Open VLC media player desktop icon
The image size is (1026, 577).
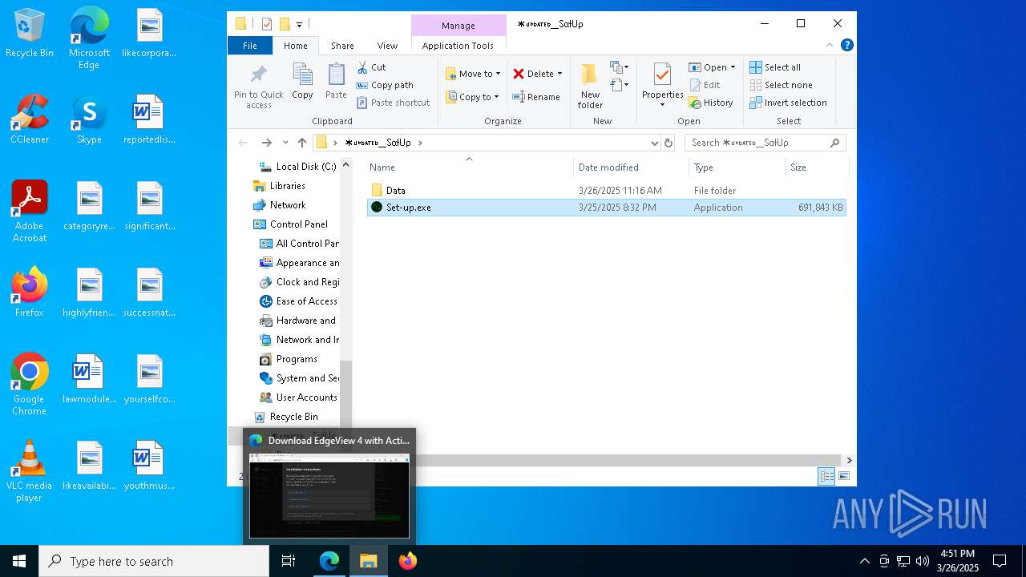click(30, 471)
